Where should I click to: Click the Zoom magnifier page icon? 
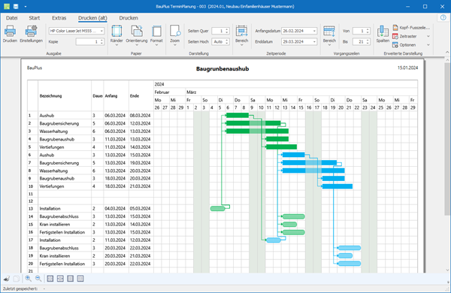coord(175,31)
